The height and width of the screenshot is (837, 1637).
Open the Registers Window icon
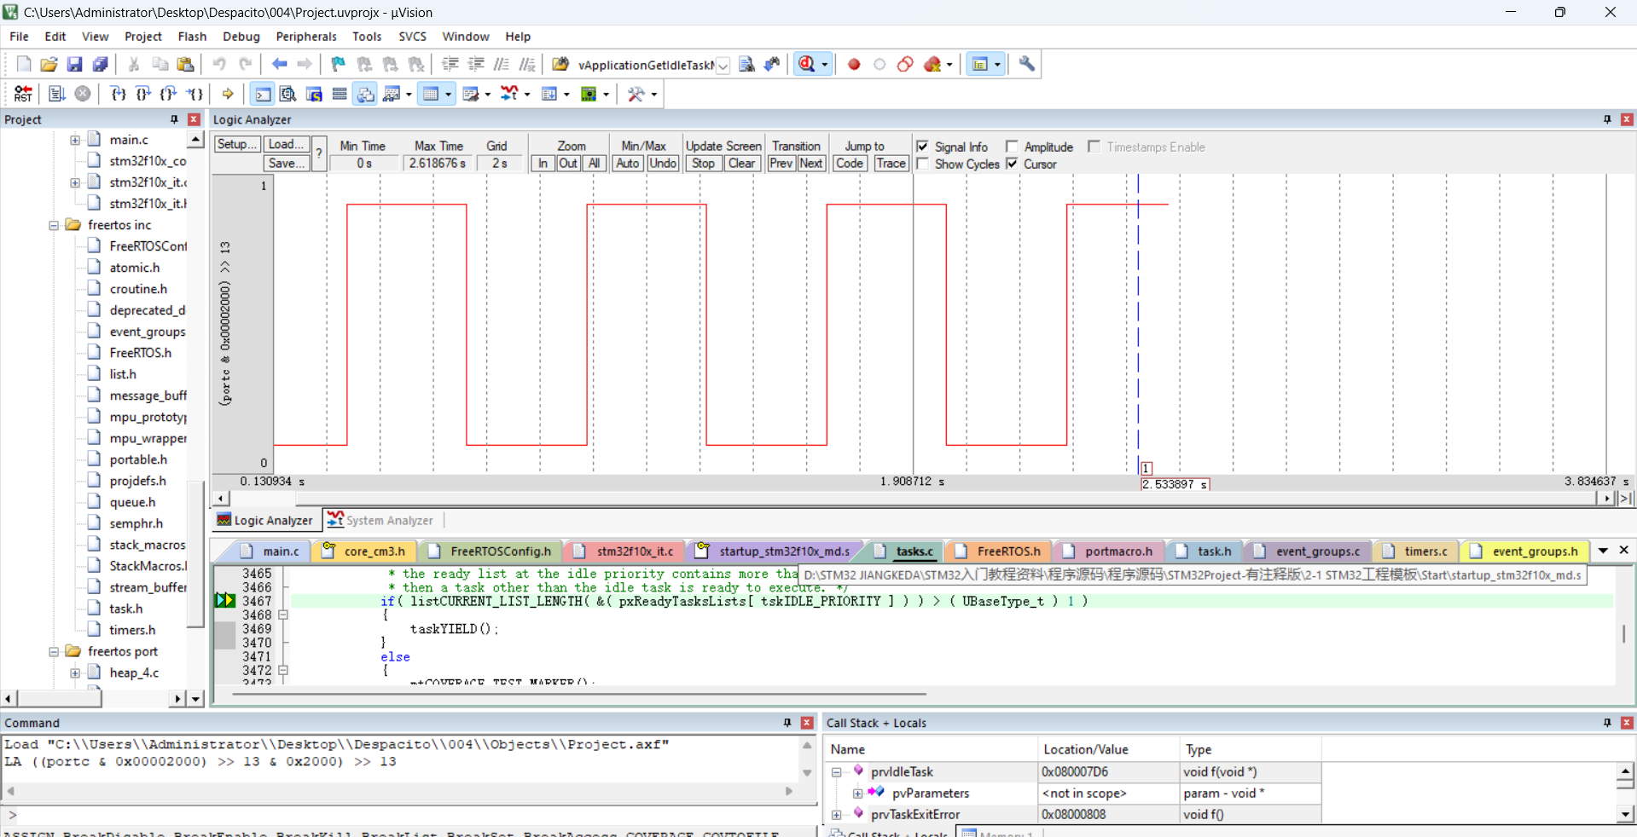340,94
